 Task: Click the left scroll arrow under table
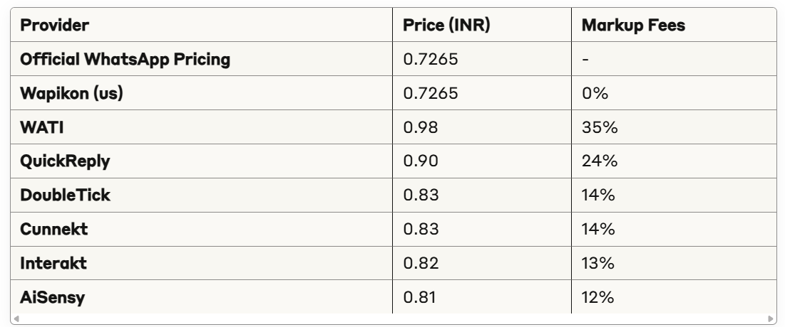[x=16, y=318]
